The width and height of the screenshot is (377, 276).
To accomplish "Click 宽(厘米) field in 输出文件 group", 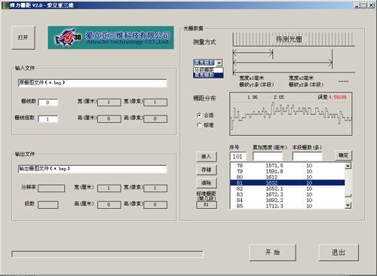I will (x=109, y=189).
